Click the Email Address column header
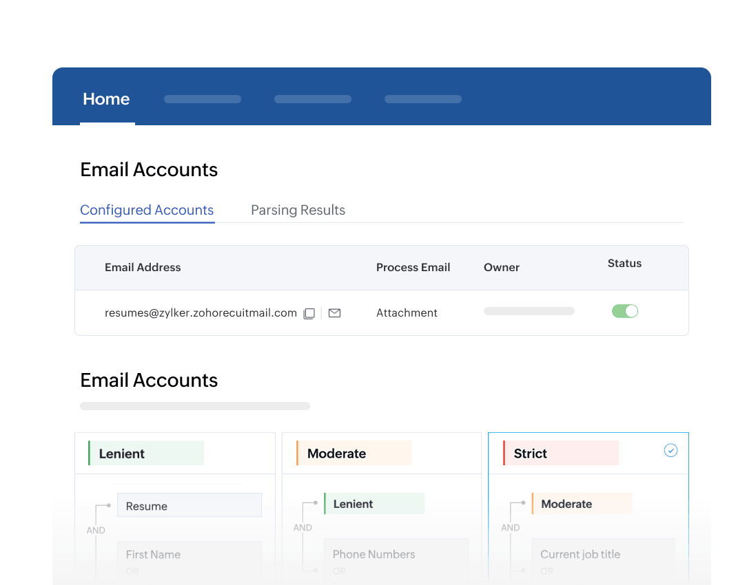The height and width of the screenshot is (585, 747). [x=143, y=267]
